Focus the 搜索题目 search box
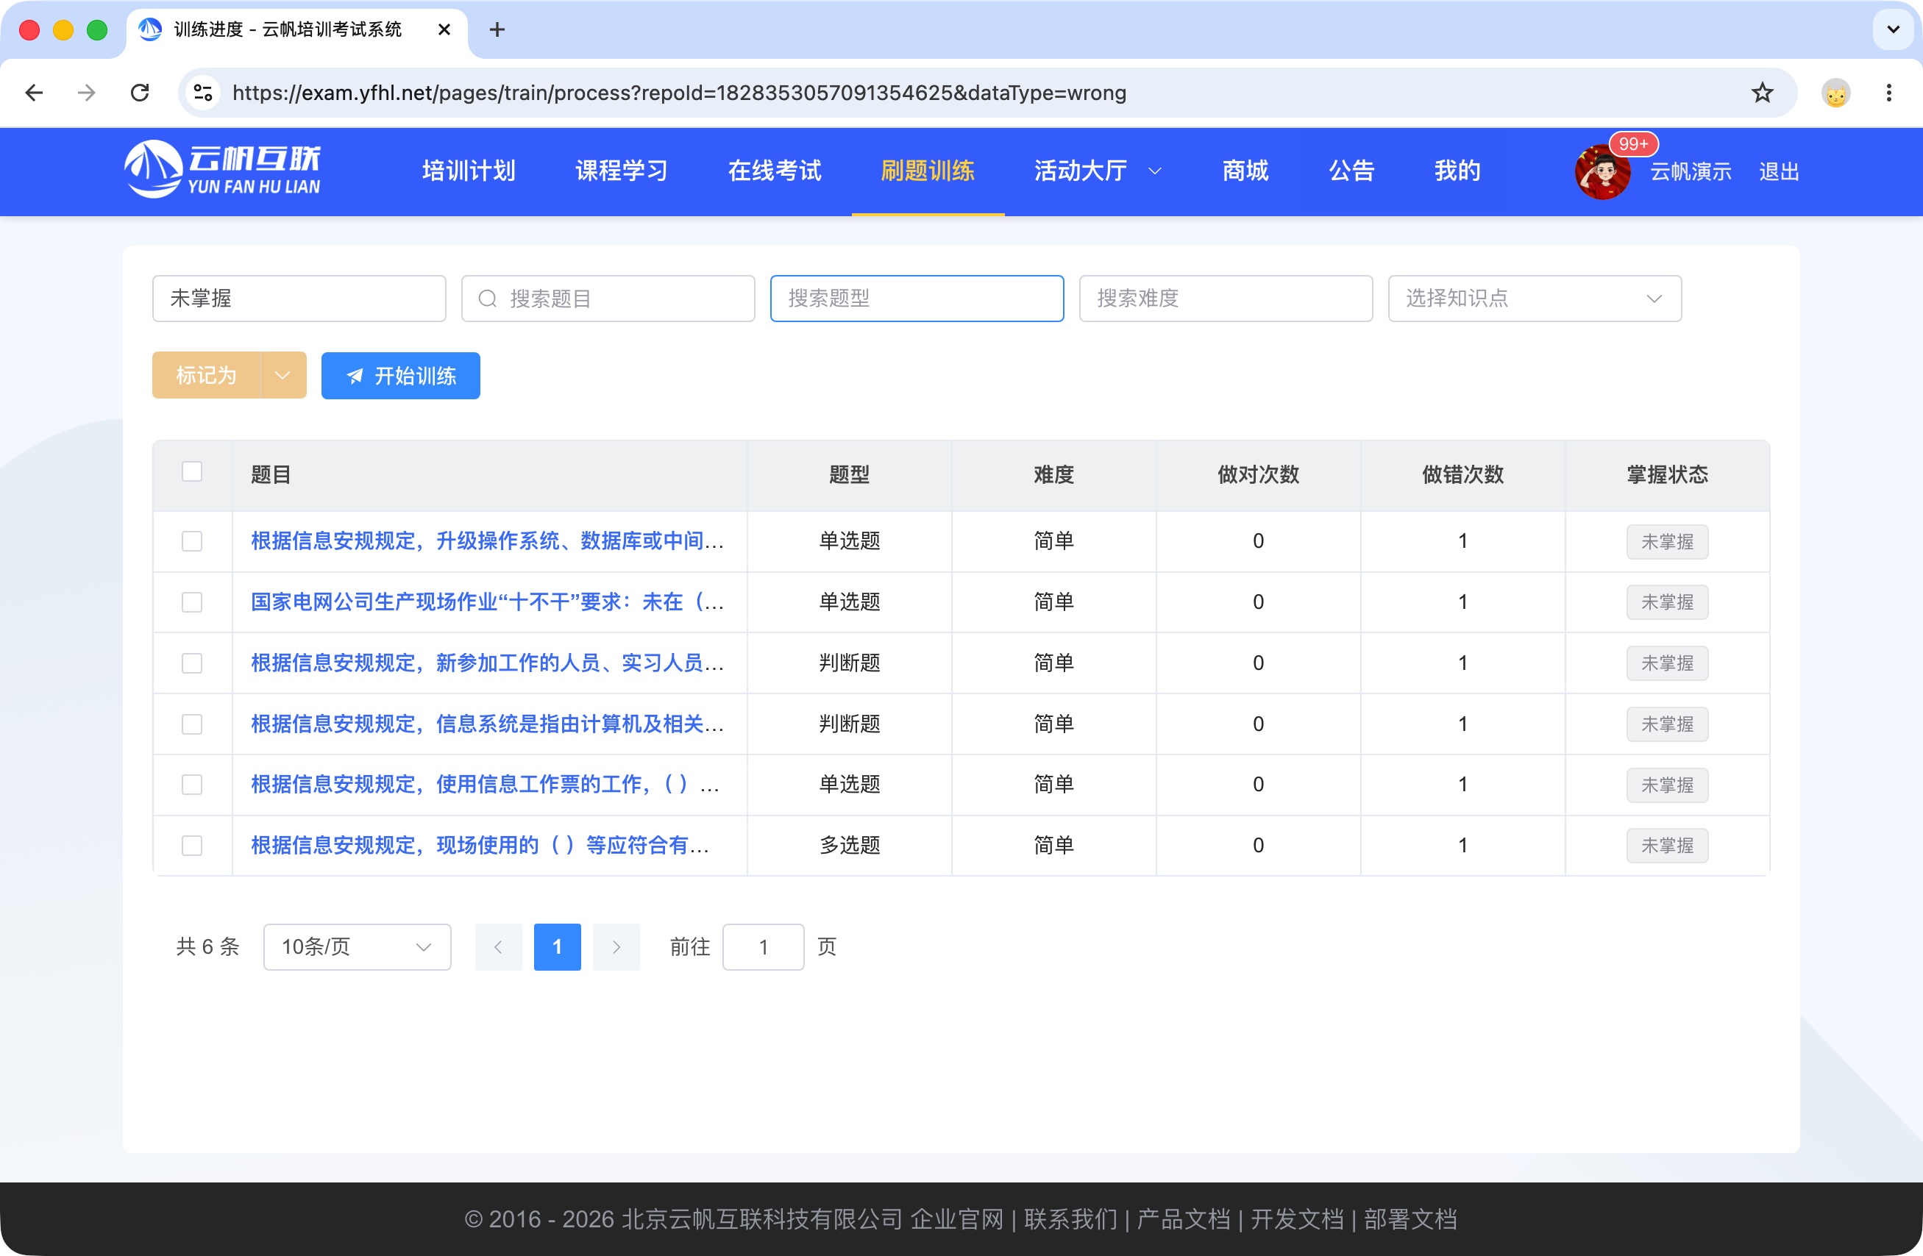 pyautogui.click(x=608, y=299)
